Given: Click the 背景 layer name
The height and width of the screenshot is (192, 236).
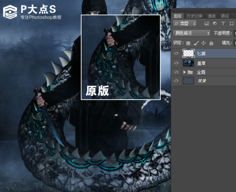Looking at the screenshot, I should [202, 81].
